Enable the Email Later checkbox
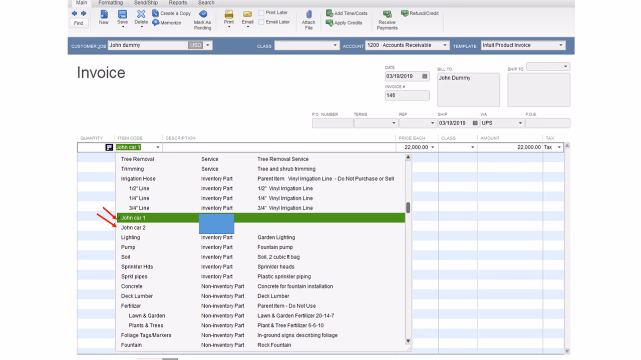Image resolution: width=641 pixels, height=360 pixels. (x=261, y=22)
